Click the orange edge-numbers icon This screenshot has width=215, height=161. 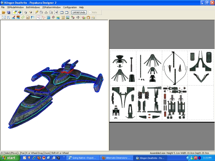pyautogui.click(x=18, y=17)
